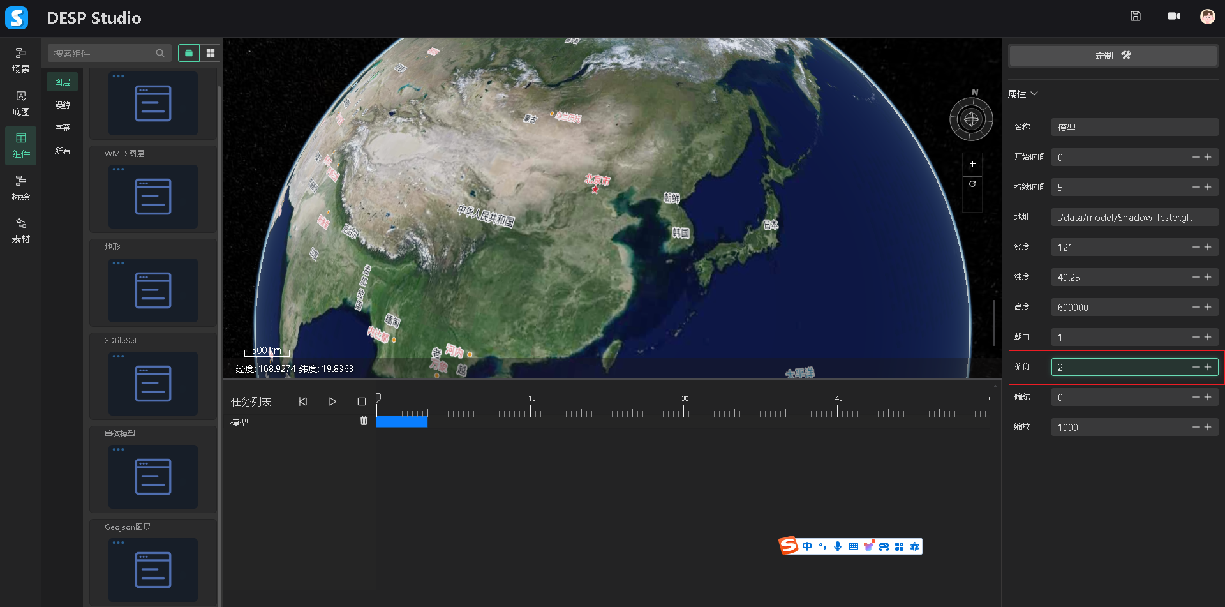Delete the 模型 task with trash icon
The height and width of the screenshot is (607, 1225).
point(364,421)
